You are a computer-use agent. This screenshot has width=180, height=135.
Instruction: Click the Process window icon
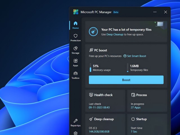pos(133,95)
